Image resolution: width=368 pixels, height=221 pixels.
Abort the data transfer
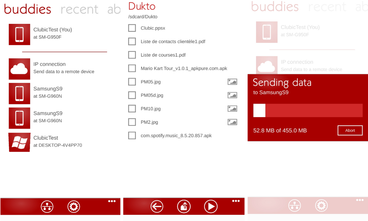tap(350, 131)
